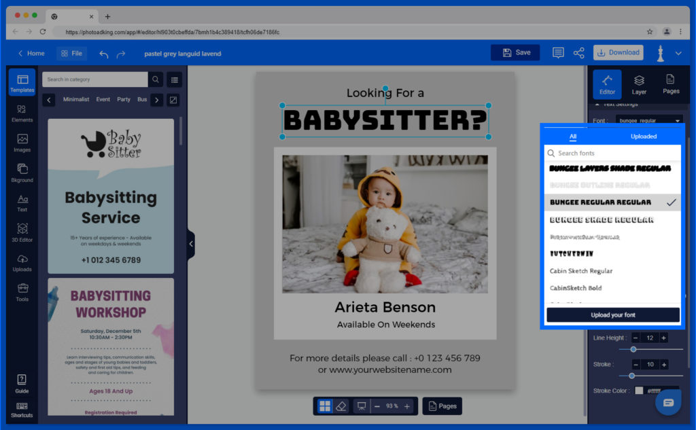Open the Elements sidebar panel

(x=22, y=113)
